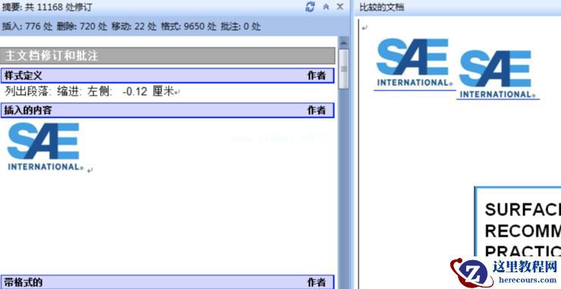The image size is (561, 289).
Task: Click the 摘要: 共 11168 处修订 summary text
Action: tap(46, 7)
